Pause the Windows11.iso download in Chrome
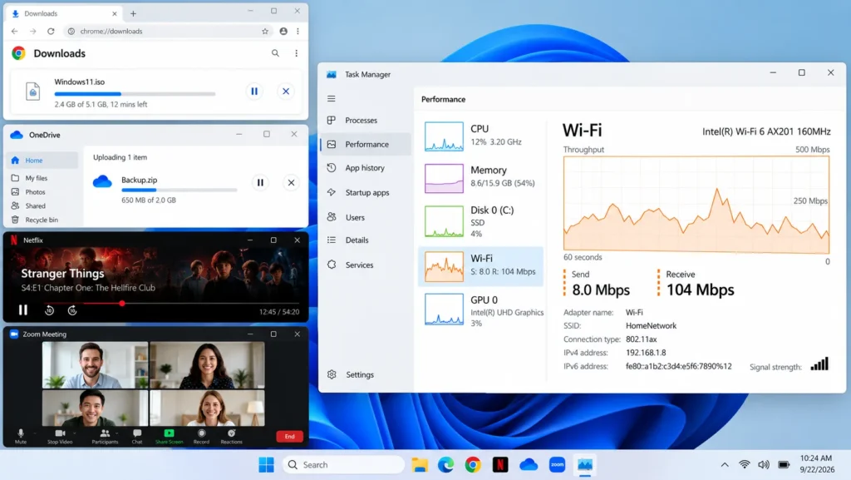The height and width of the screenshot is (480, 851). [254, 92]
